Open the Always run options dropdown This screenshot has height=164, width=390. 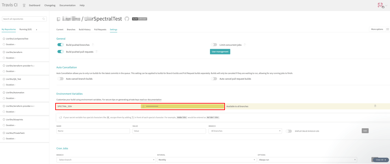[307, 160]
